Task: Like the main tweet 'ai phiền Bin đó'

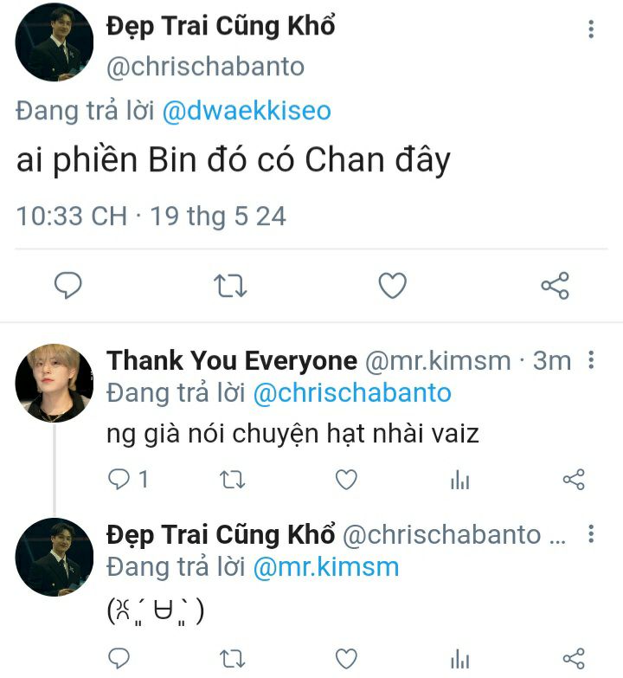Action: 393,286
